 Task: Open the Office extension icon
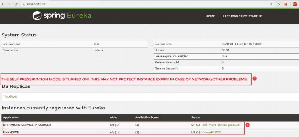286,4
